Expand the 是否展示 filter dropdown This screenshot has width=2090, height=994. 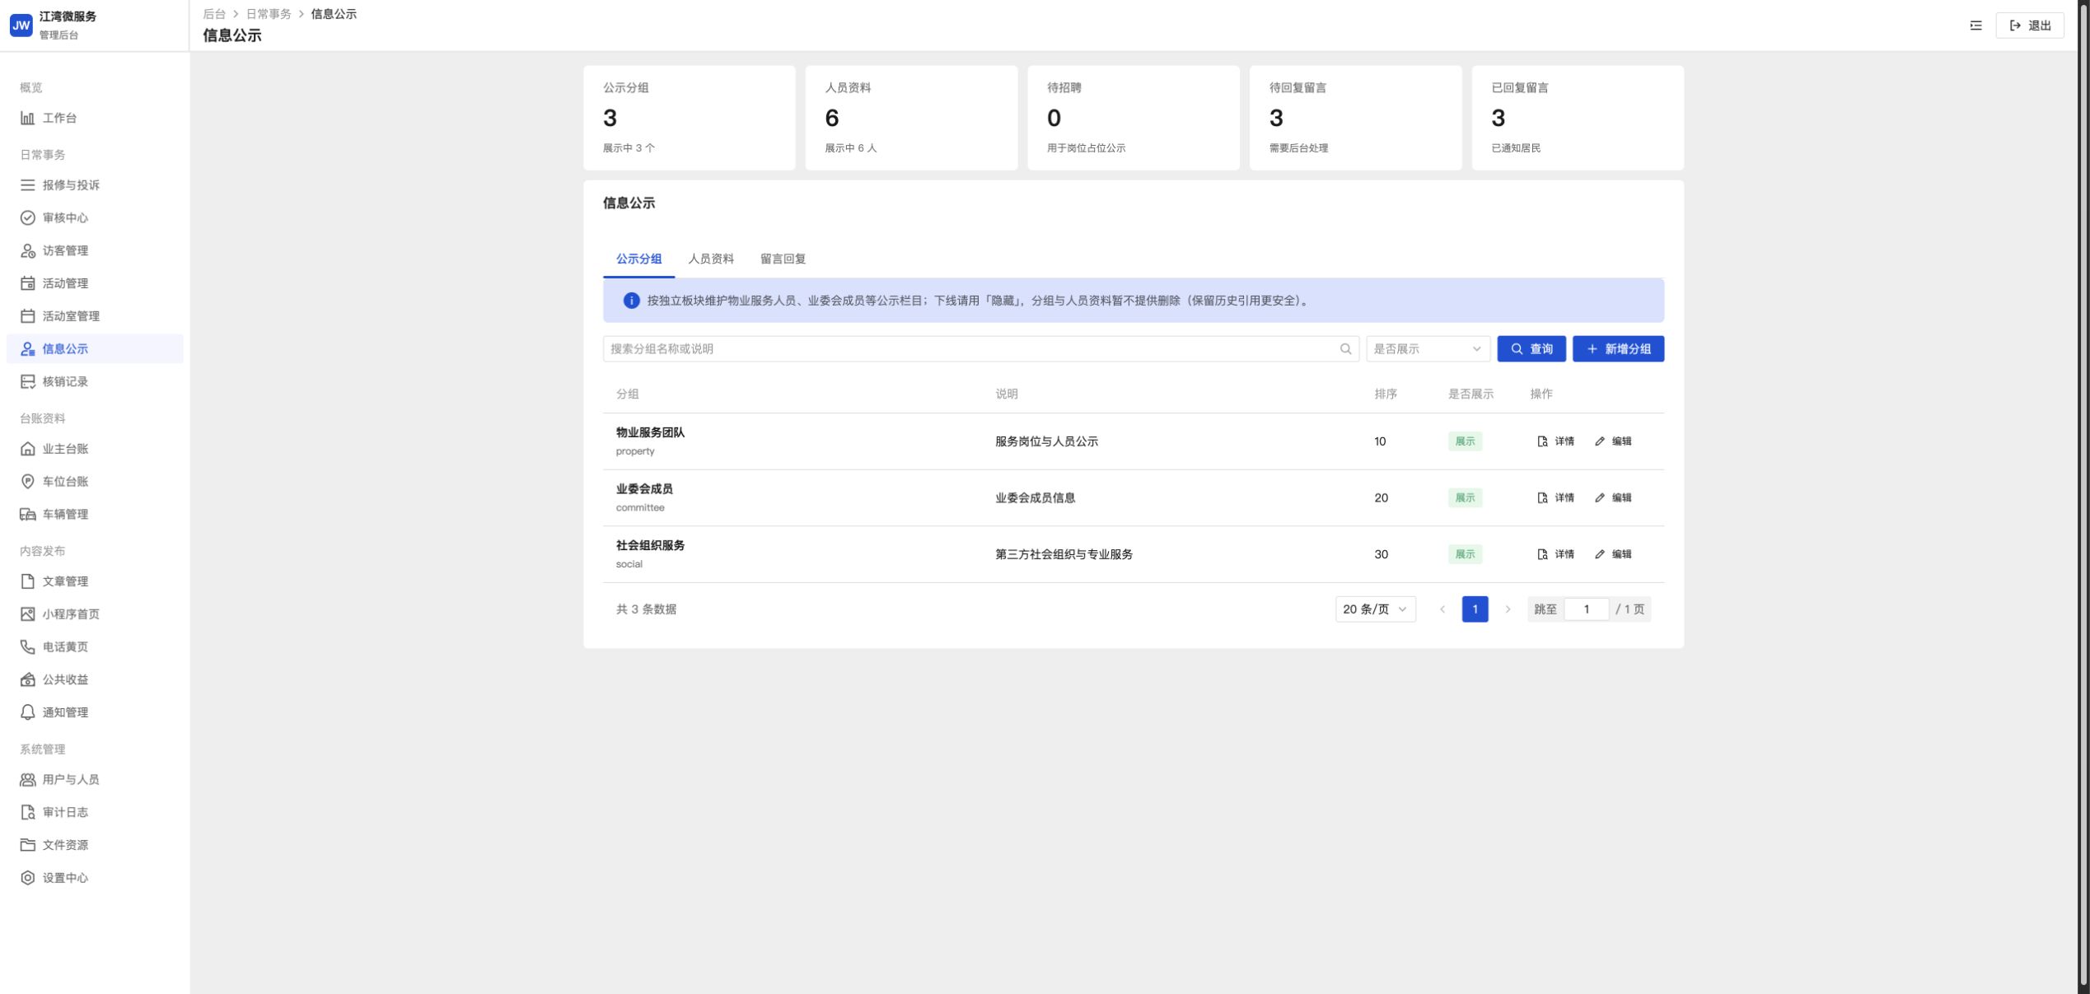point(1428,349)
